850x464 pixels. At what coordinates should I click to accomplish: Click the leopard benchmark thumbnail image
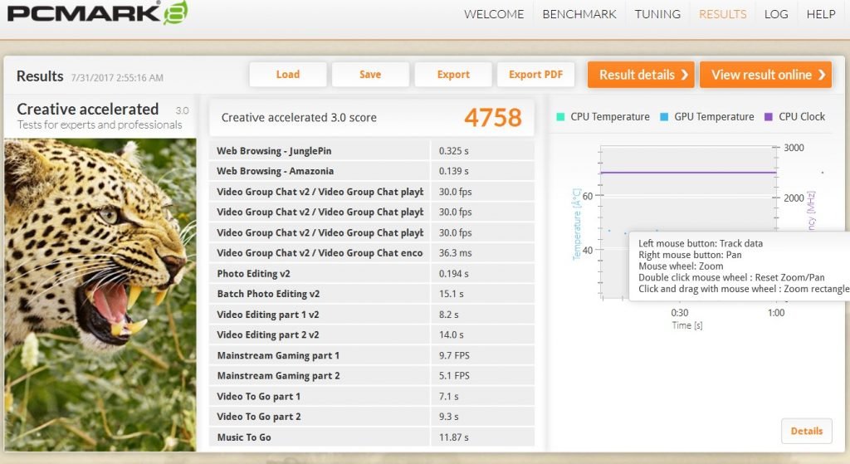click(100, 295)
